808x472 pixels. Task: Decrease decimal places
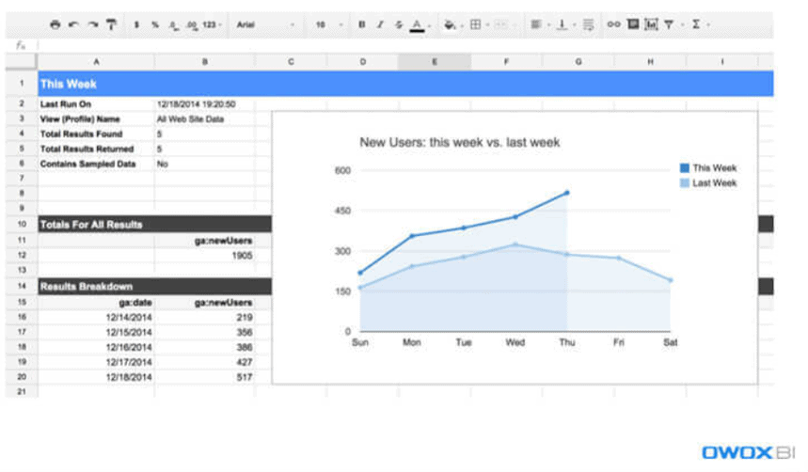tap(174, 24)
